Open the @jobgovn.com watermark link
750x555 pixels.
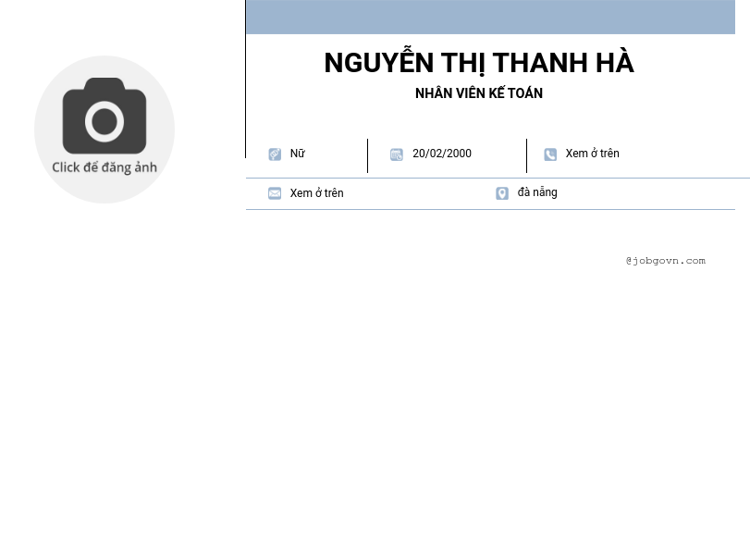point(665,261)
